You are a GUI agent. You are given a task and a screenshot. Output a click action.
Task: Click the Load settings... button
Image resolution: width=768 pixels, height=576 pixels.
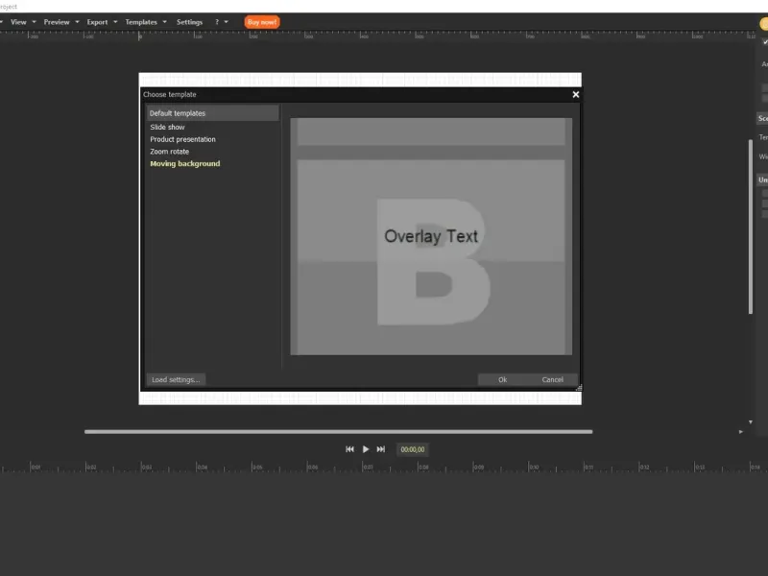176,379
